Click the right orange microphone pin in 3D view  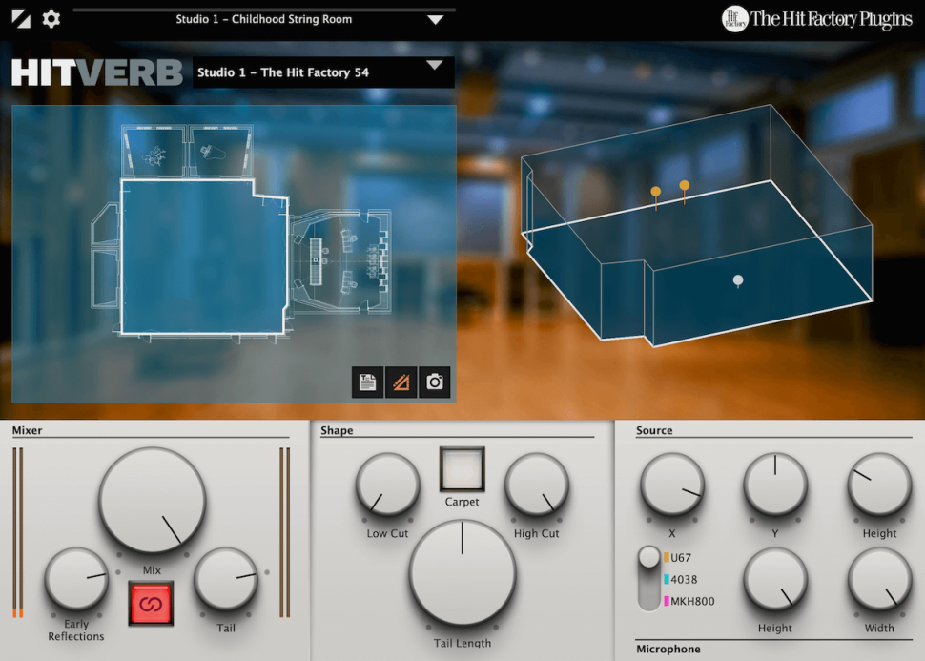[685, 186]
